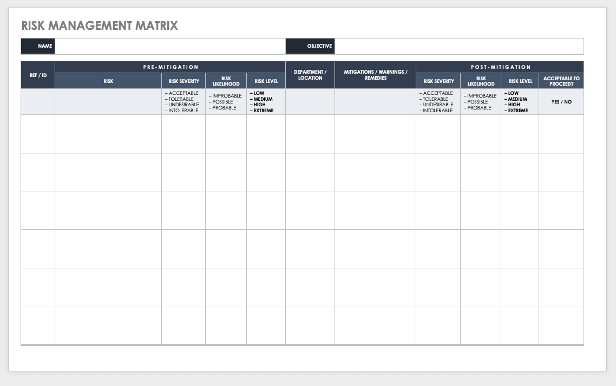Select the pre-mitigation Risk Severity header
Screen dimensions: 616x386
click(184, 81)
